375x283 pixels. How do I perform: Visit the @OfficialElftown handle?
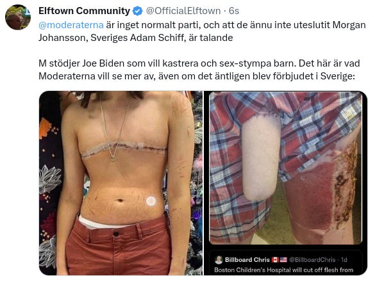183,11
